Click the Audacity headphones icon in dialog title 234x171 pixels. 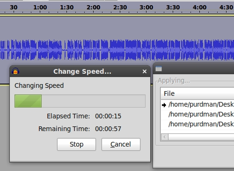coord(15,71)
